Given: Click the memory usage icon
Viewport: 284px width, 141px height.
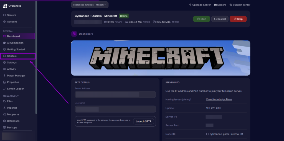Looking at the screenshot, I should [x=127, y=22].
